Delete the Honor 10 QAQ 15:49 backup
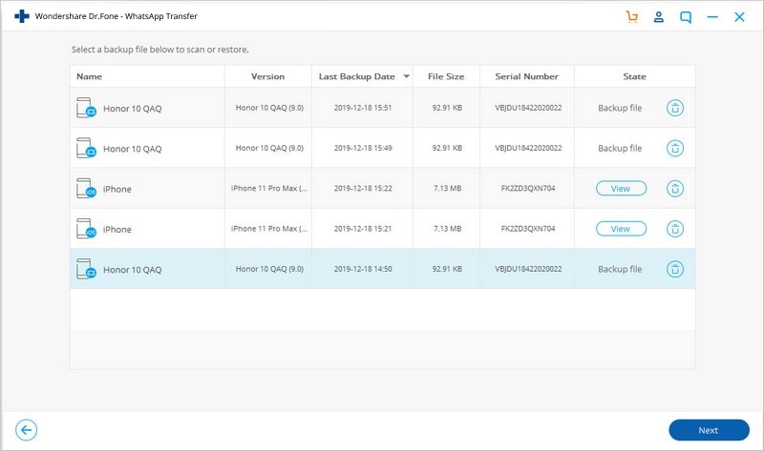Viewport: 764px width, 451px height. tap(675, 149)
